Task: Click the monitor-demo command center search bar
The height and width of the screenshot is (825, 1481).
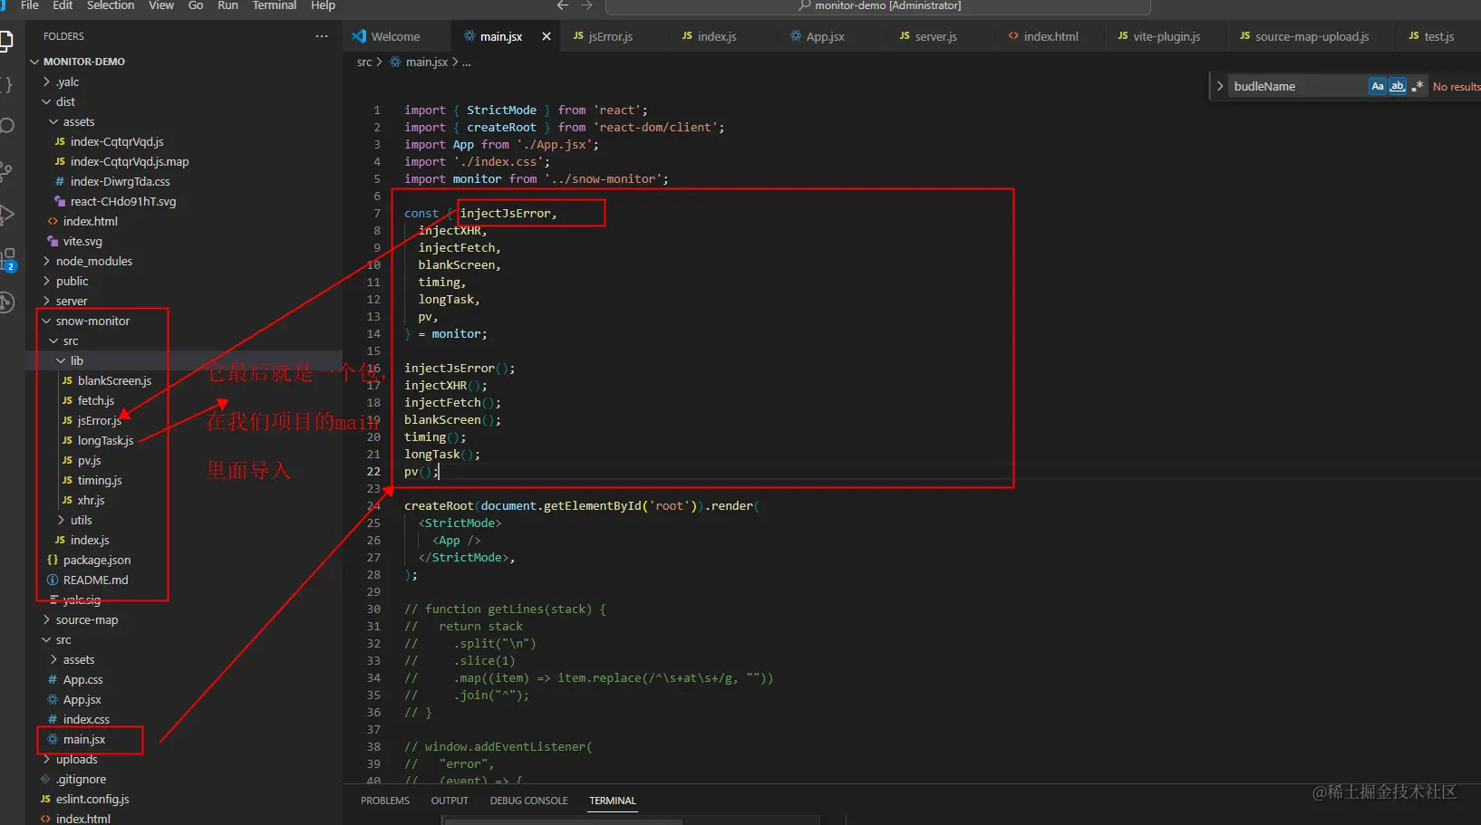Action: point(877,6)
